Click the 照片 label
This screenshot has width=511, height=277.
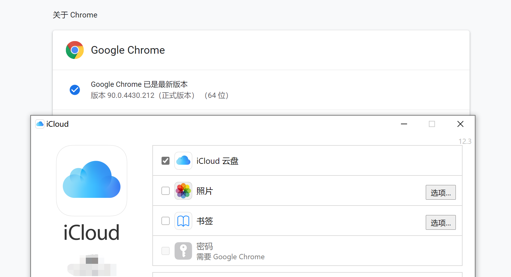click(x=205, y=191)
